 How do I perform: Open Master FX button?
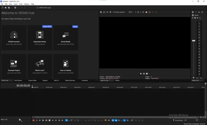193,18
